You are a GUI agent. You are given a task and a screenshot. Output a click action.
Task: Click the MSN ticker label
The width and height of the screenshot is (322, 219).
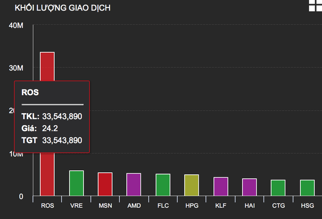pyautogui.click(x=105, y=206)
